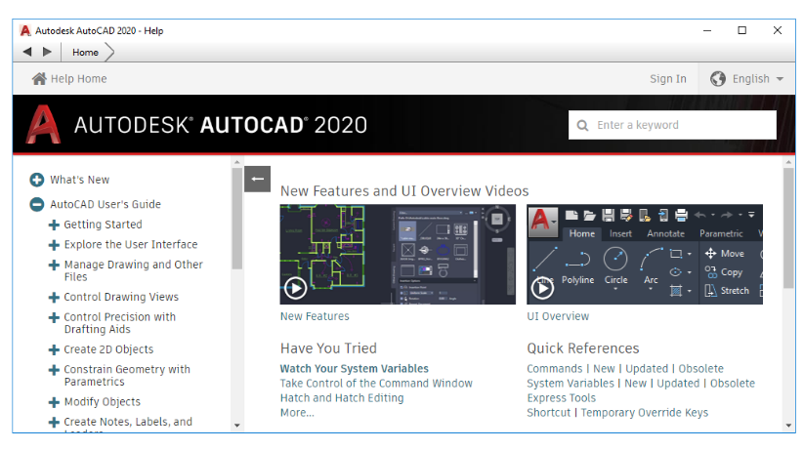The height and width of the screenshot is (450, 804).
Task: Open Updated commands link
Action: (x=647, y=369)
